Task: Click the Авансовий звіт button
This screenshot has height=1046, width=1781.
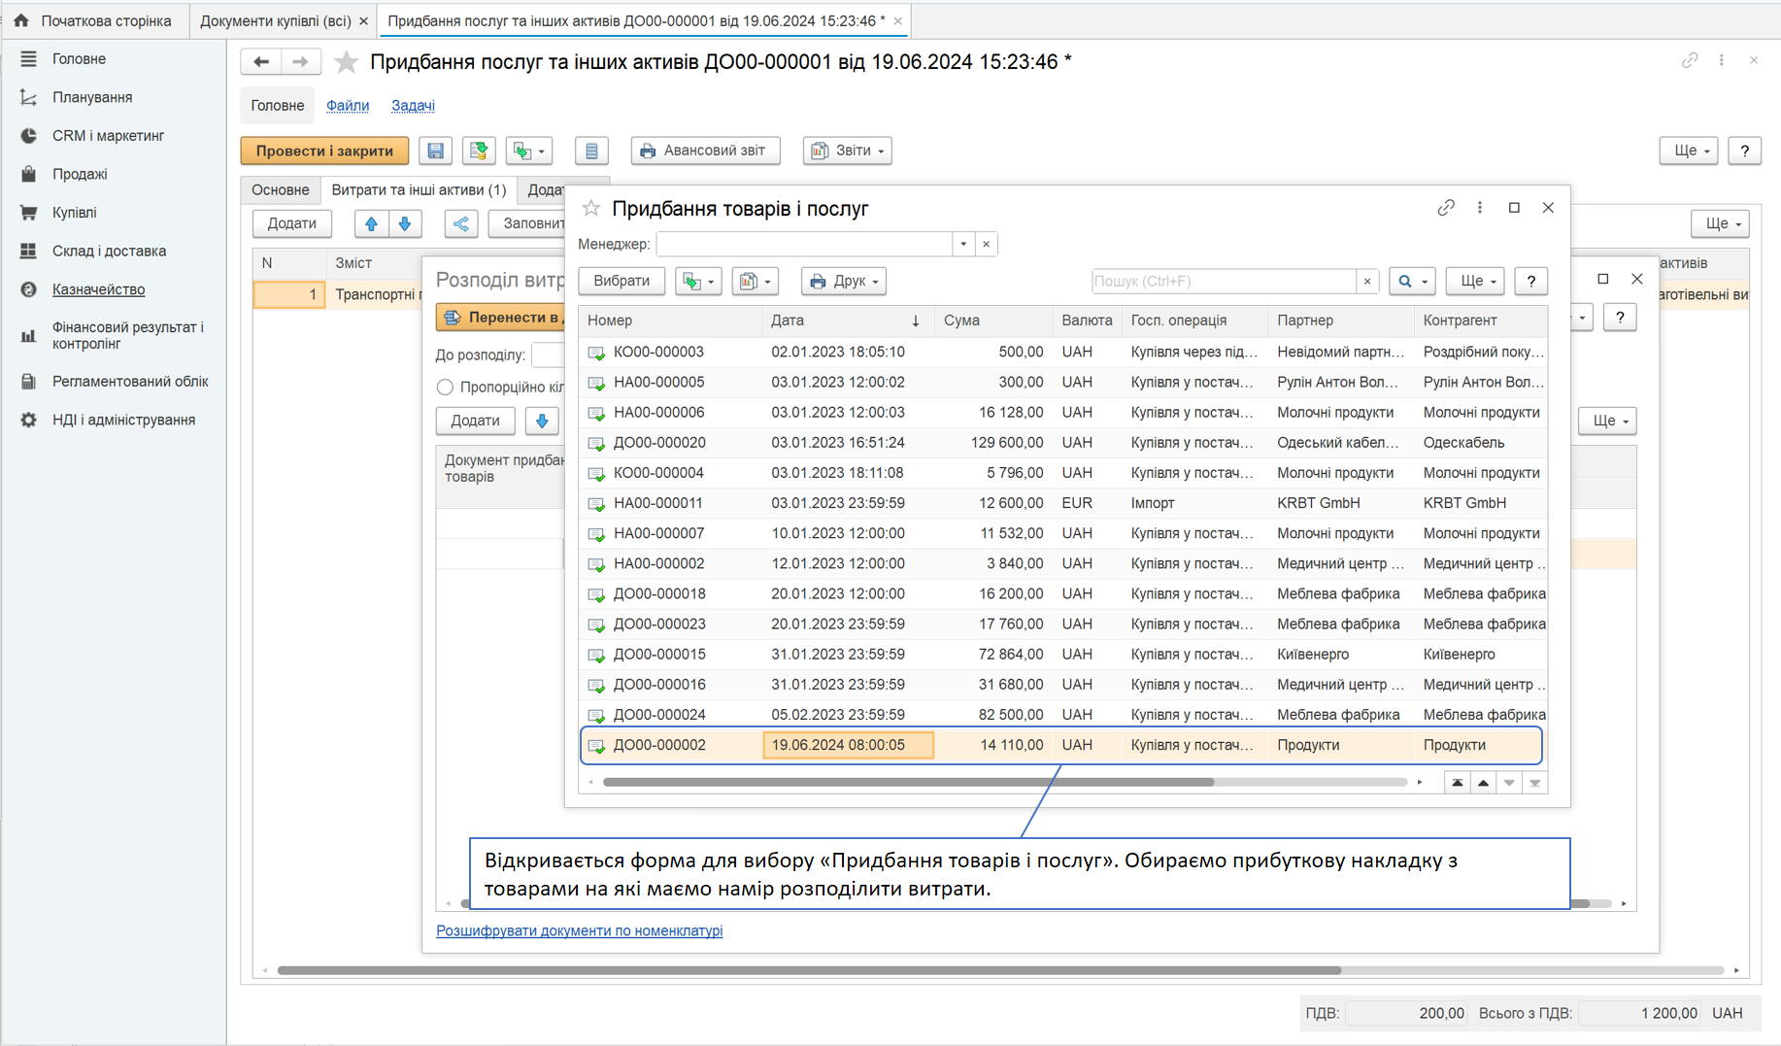Action: point(705,151)
